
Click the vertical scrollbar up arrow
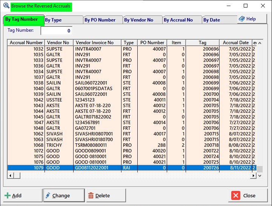260,43
